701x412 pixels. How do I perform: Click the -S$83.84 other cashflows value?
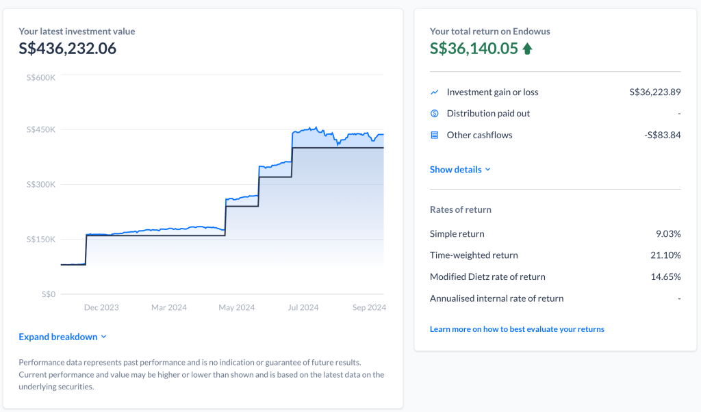coord(662,136)
